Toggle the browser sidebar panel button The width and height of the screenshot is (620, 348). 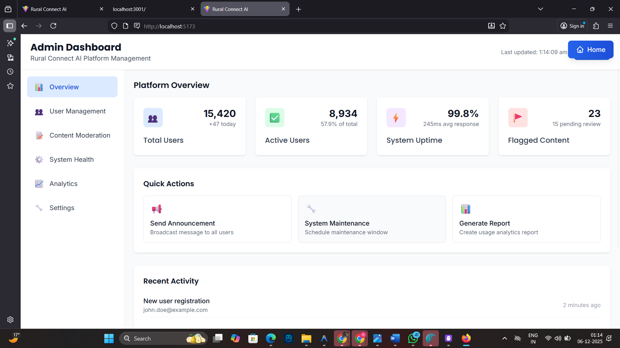pyautogui.click(x=10, y=26)
